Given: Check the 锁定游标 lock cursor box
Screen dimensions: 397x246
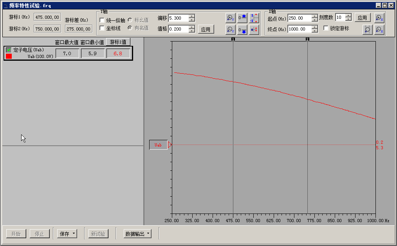Looking at the screenshot, I should pyautogui.click(x=326, y=28).
